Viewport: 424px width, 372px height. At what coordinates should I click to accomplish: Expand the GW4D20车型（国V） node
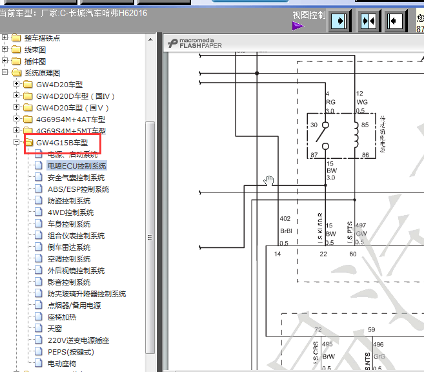[16, 107]
